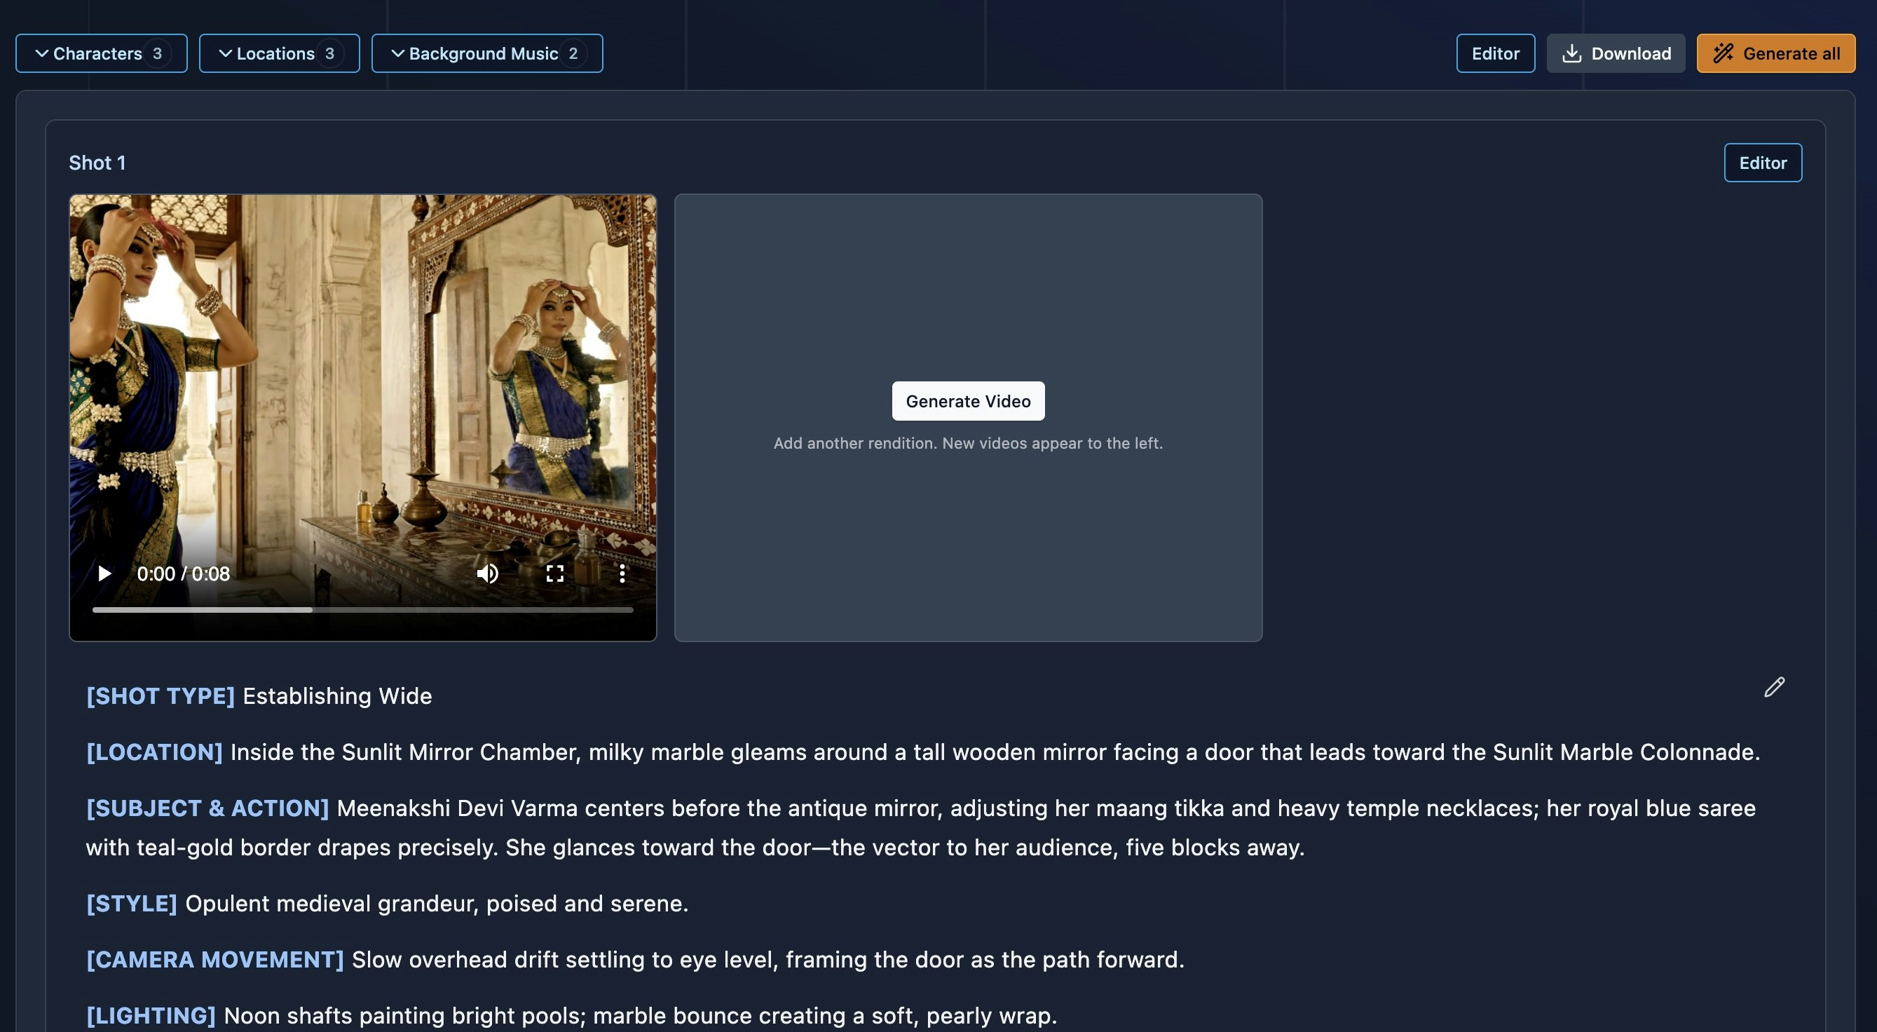Enter fullscreen on the Shot 1 video
This screenshot has width=1877, height=1032.
tap(555, 573)
